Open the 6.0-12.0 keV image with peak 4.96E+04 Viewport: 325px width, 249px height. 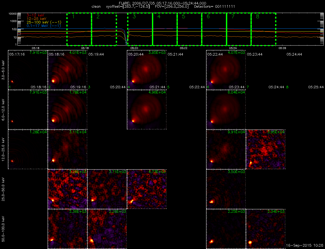click(147, 110)
